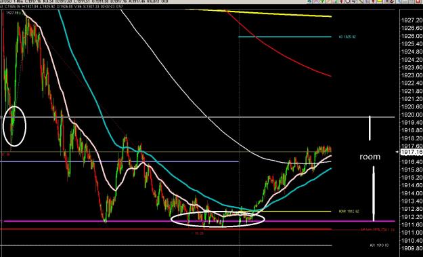Click the 1918.80 price axis label
Image resolution: width=423 pixels, height=257 pixels.
(411, 130)
